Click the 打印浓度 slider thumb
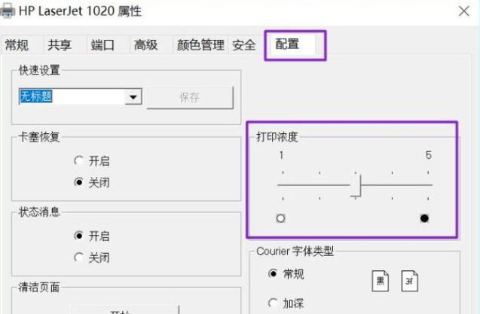 pyautogui.click(x=356, y=185)
